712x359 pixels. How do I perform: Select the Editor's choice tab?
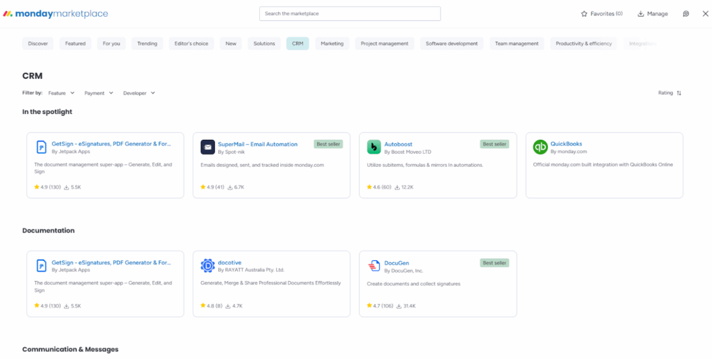coord(191,43)
